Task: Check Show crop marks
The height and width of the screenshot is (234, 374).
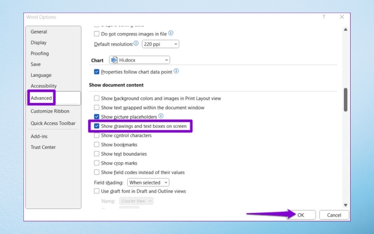Action: click(97, 163)
